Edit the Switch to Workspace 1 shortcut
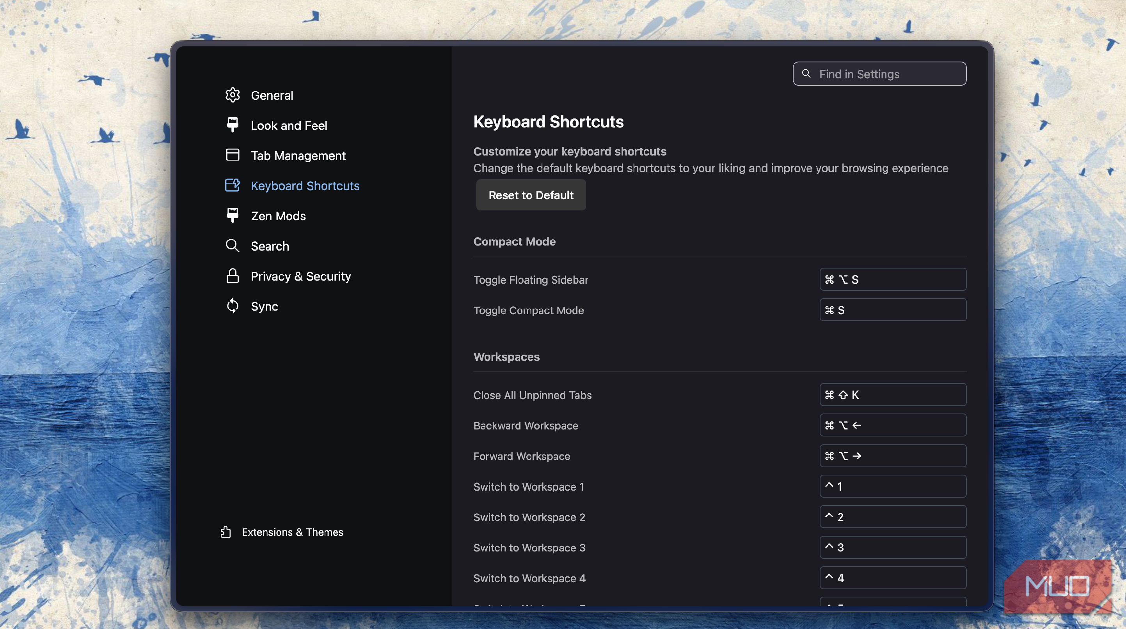Screen dimensions: 1126x629 pyautogui.click(x=893, y=486)
